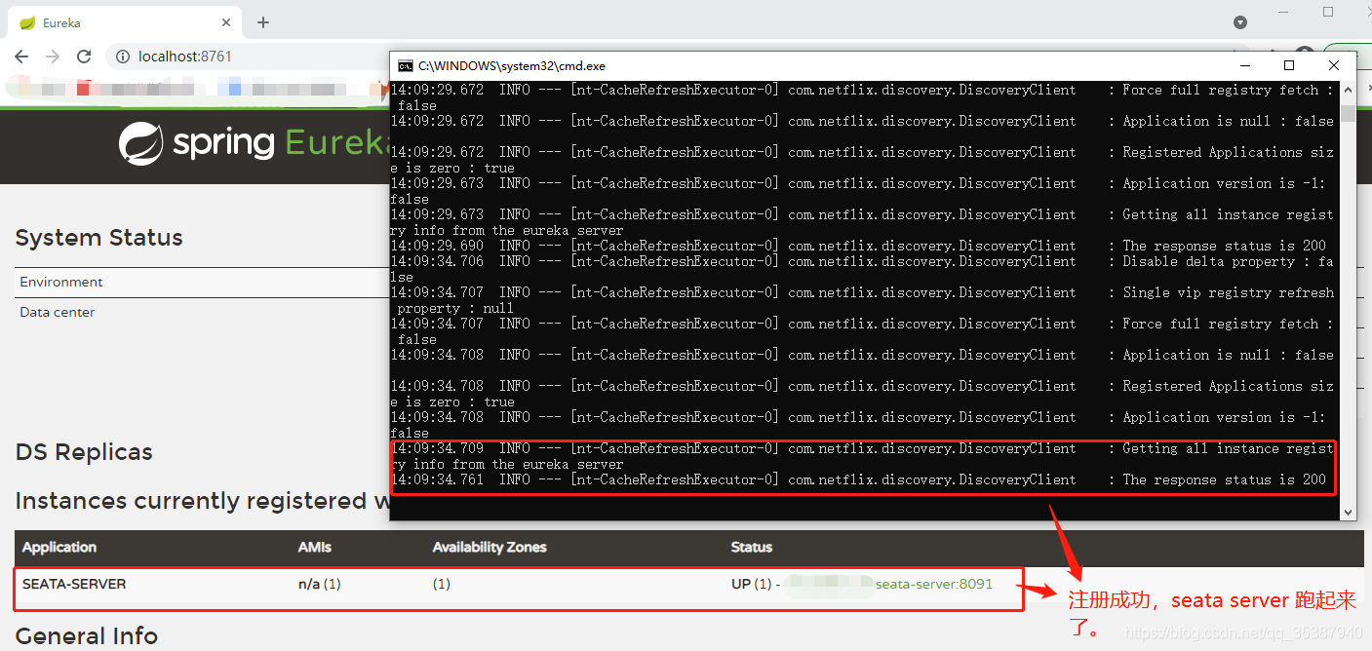This screenshot has width=1372, height=651.
Task: Close the Eureka browser tab
Action: click(226, 22)
